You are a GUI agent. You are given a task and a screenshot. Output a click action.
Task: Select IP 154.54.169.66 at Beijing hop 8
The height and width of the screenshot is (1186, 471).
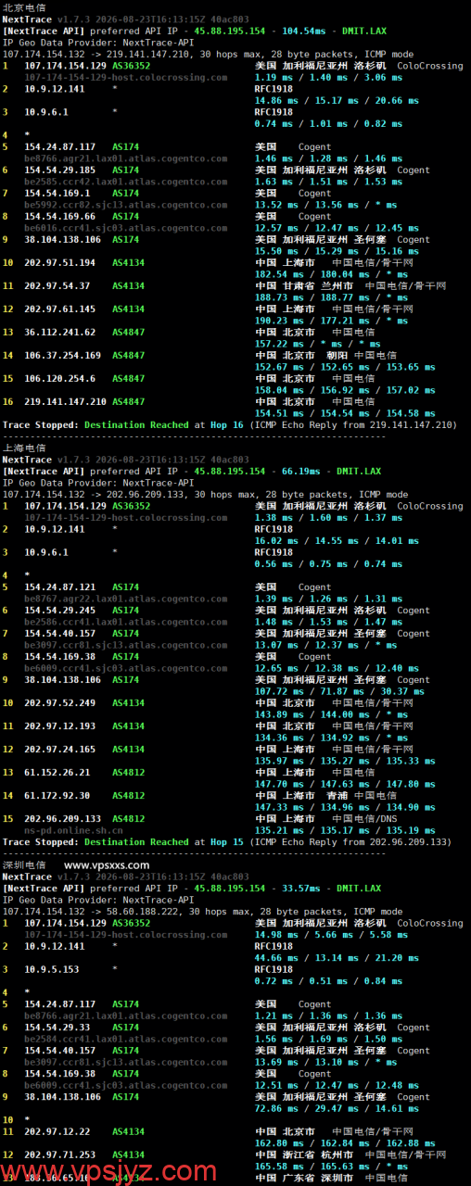(59, 216)
